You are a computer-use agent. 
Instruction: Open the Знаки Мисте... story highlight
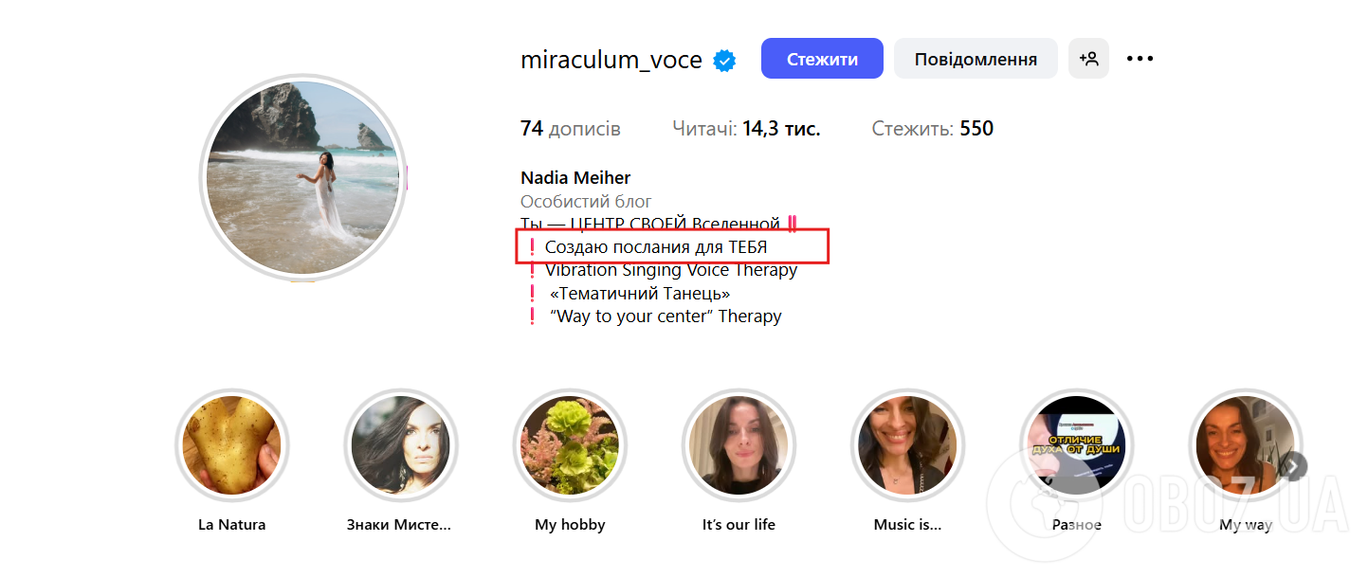(x=400, y=445)
